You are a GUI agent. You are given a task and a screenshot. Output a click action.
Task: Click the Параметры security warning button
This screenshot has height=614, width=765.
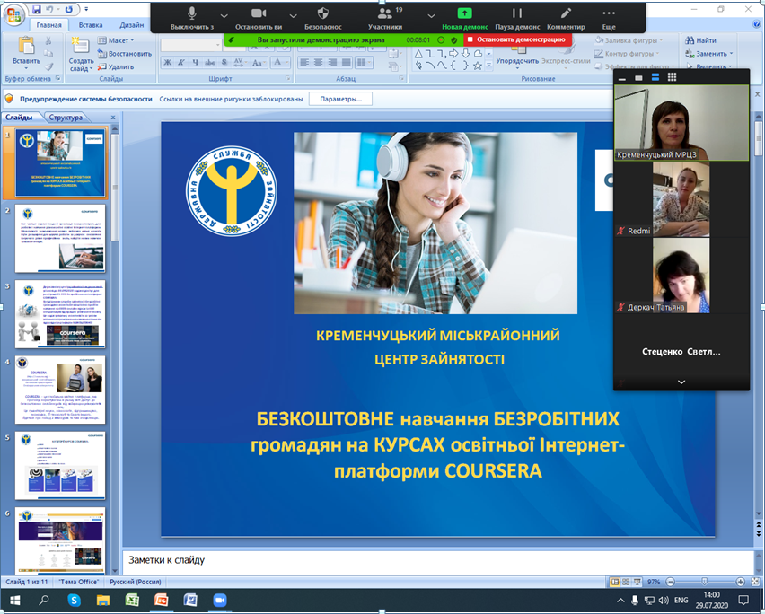click(x=340, y=99)
